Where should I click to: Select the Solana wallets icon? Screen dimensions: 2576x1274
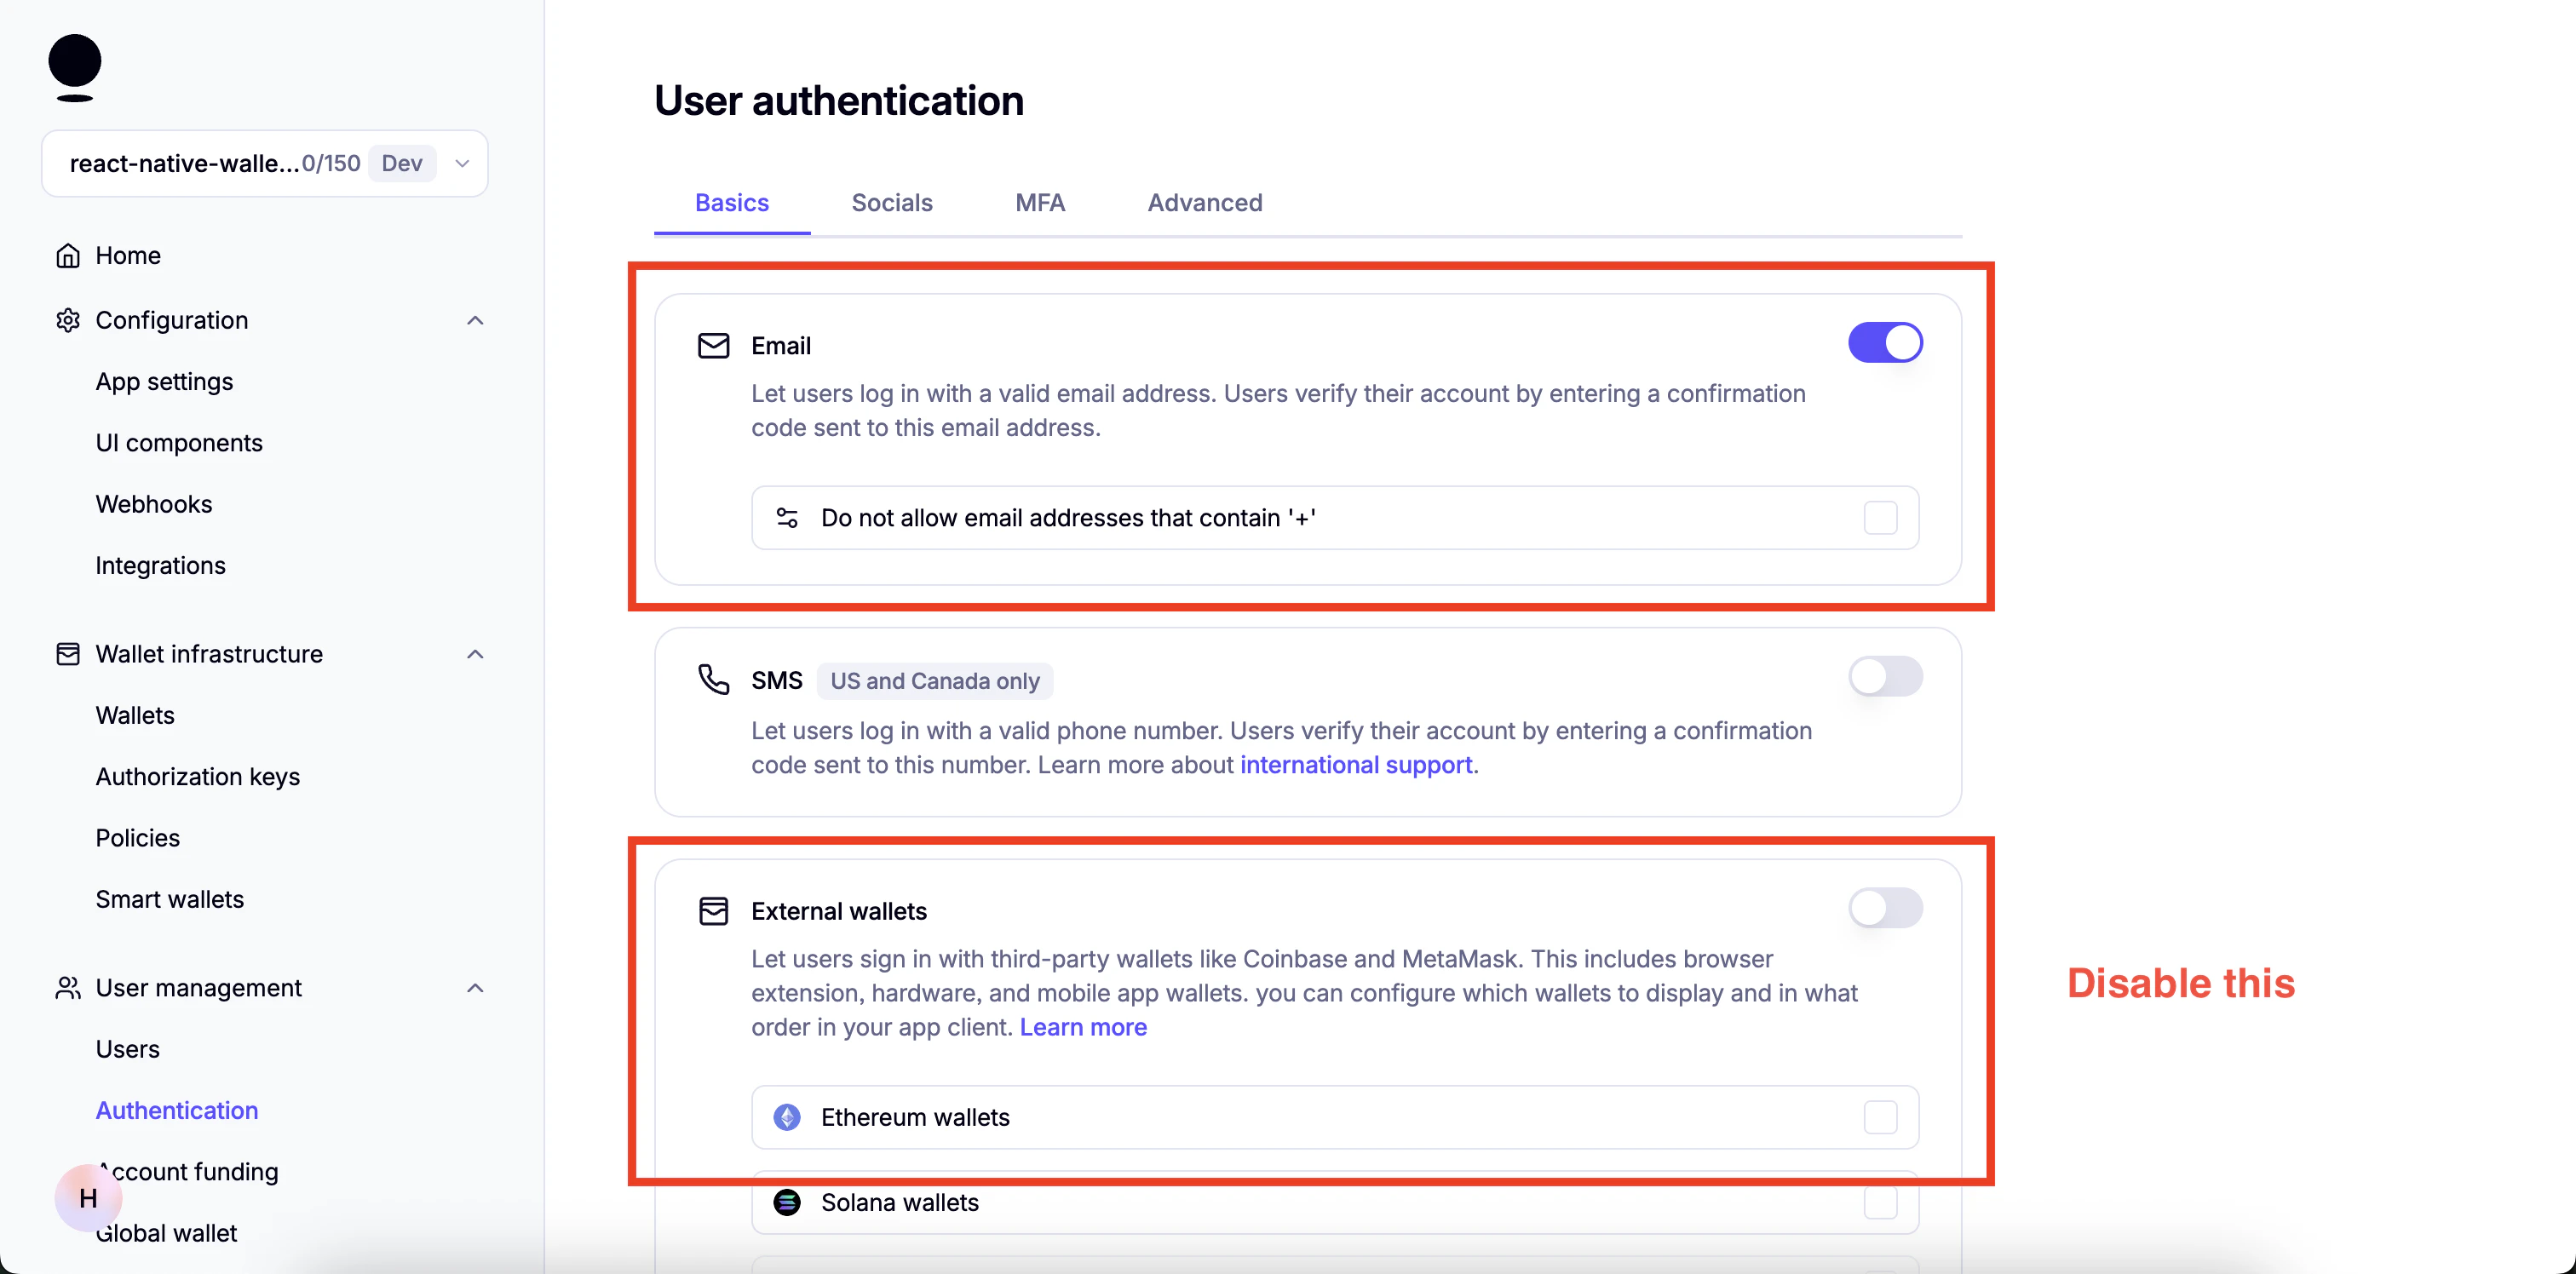(x=787, y=1203)
